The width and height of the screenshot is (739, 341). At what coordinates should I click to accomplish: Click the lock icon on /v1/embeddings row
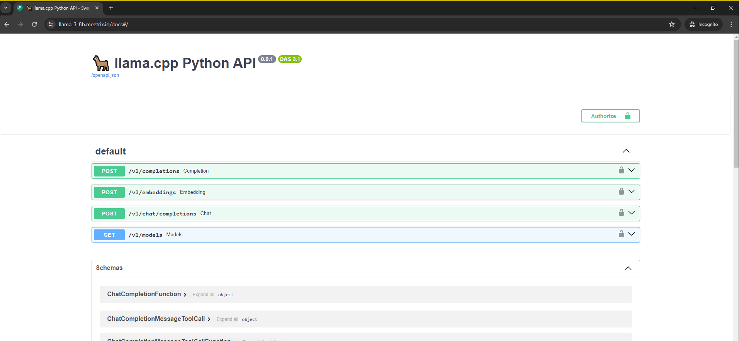(x=621, y=192)
